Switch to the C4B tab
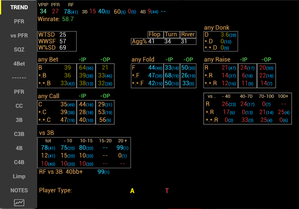The width and height of the screenshot is (299, 209). click(x=19, y=162)
